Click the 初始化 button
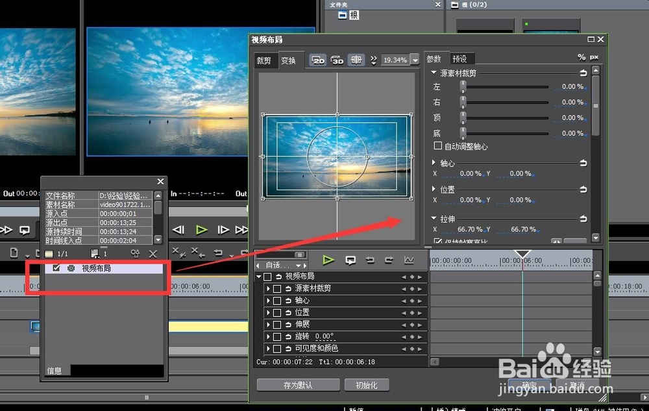The width and height of the screenshot is (649, 411). pyautogui.click(x=366, y=385)
